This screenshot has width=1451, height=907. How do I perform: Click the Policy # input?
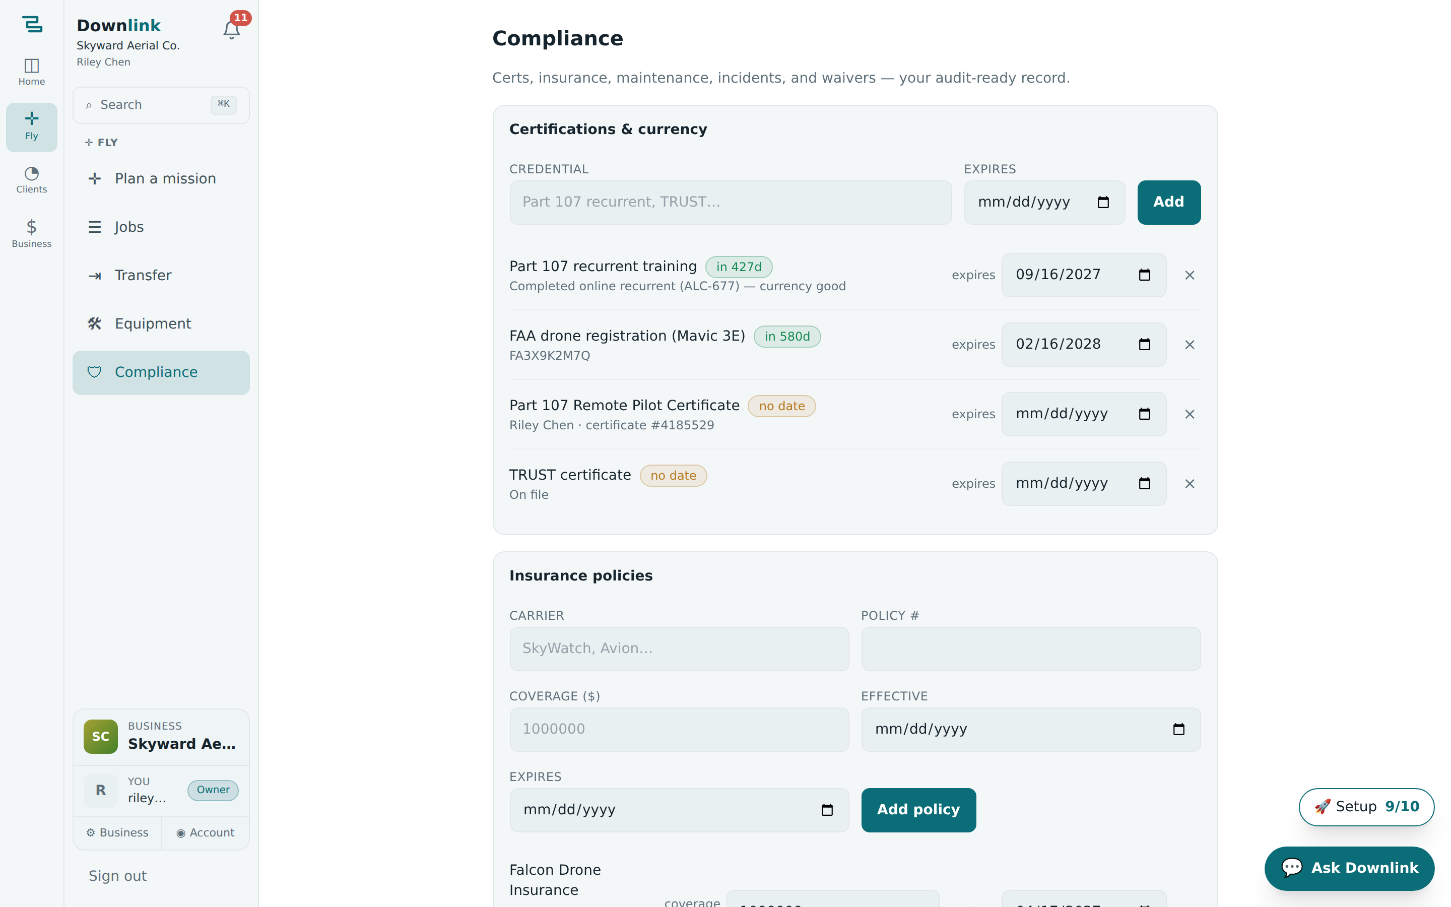click(1031, 649)
